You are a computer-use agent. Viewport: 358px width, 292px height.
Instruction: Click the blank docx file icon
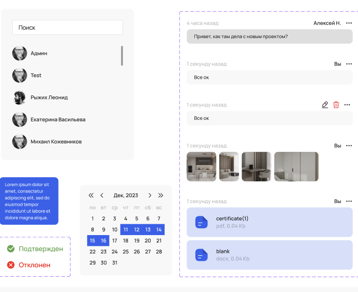coord(201,255)
